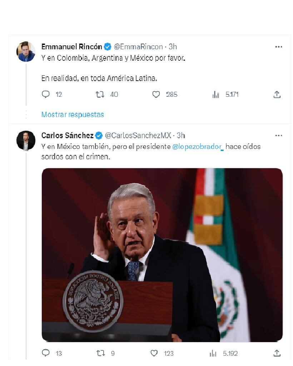Open reply icon on Carlos Sánchez's tweet
The image size is (293, 366).
coord(45,353)
